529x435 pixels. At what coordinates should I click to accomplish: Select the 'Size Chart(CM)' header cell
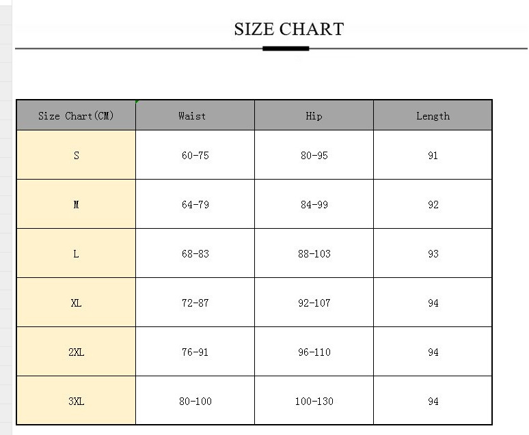(76, 115)
